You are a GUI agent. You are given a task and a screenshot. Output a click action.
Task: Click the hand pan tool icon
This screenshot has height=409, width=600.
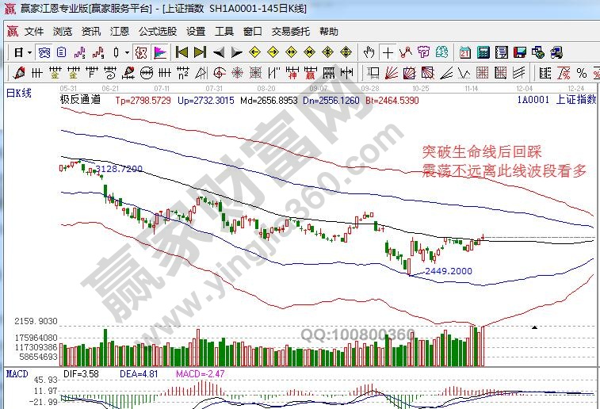369,53
